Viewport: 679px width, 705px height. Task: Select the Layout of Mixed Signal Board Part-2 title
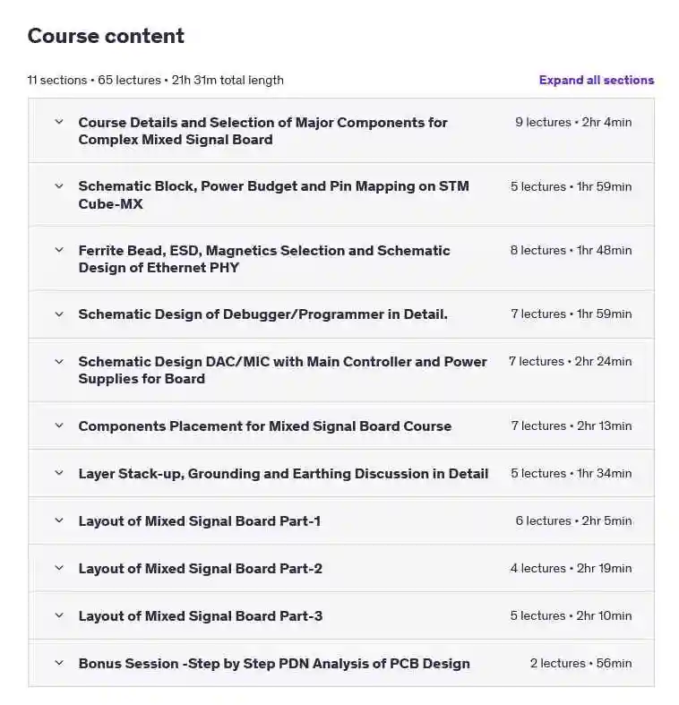(200, 568)
